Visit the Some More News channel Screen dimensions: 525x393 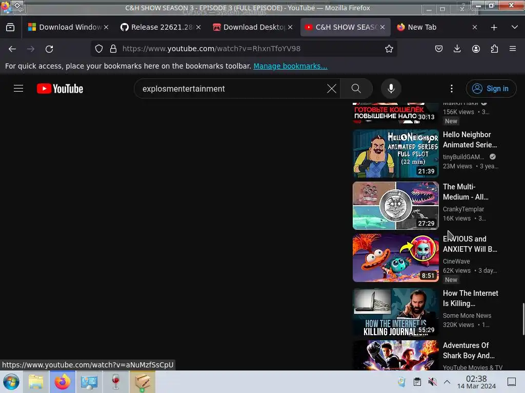click(x=467, y=315)
